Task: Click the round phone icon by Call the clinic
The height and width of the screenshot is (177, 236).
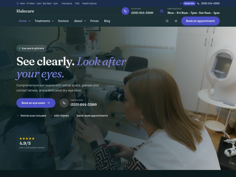Action: (x=64, y=103)
